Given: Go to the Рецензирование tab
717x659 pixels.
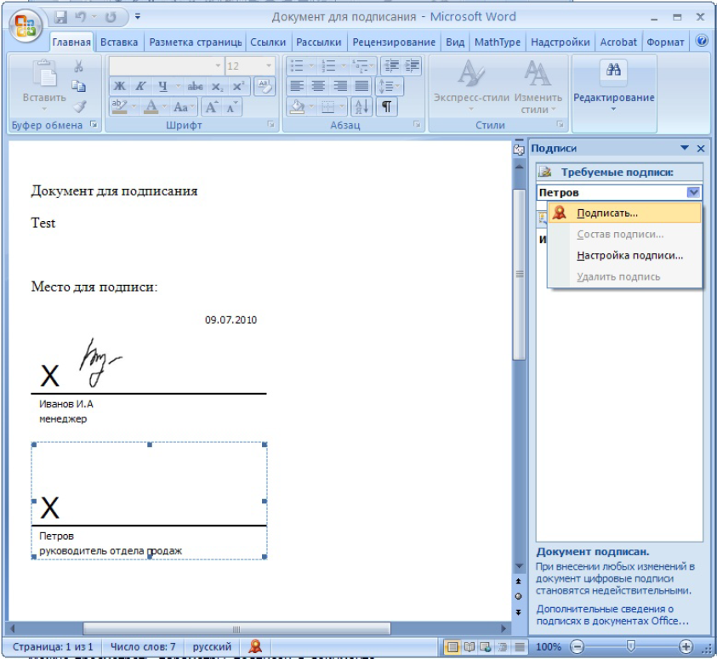Looking at the screenshot, I should pos(394,42).
